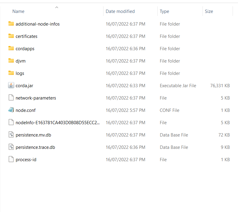Sort by the Date modified column header

coord(120,11)
